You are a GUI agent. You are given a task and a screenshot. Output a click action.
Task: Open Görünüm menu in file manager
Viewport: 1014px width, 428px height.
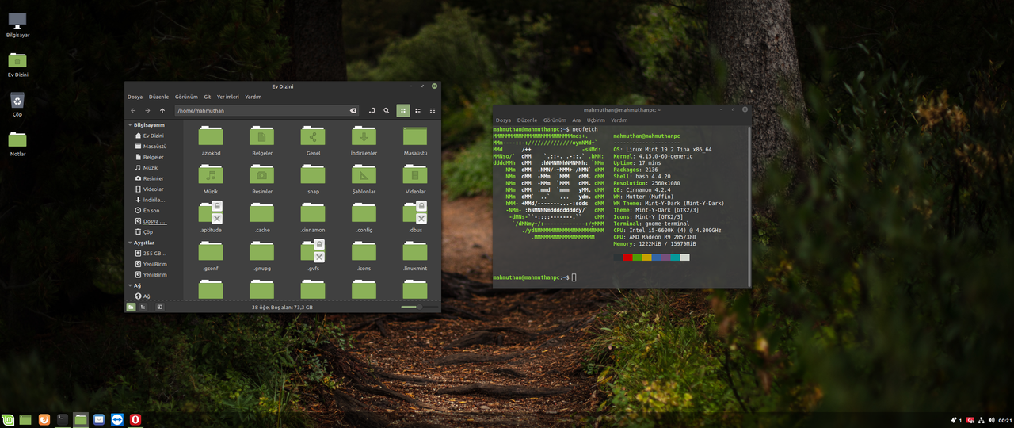click(x=186, y=97)
